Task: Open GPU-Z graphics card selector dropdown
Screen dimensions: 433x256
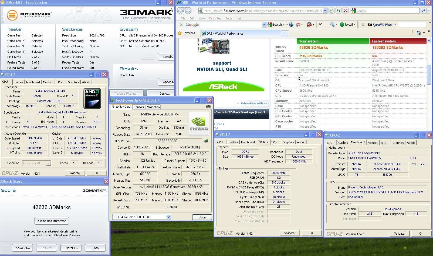Action: tap(168, 217)
